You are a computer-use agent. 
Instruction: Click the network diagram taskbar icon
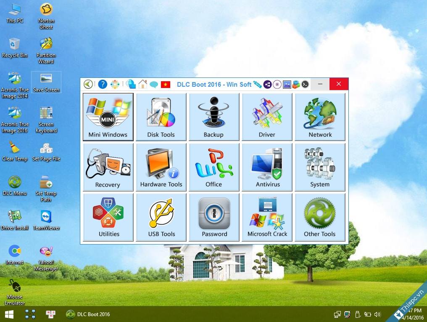pyautogui.click(x=30, y=314)
